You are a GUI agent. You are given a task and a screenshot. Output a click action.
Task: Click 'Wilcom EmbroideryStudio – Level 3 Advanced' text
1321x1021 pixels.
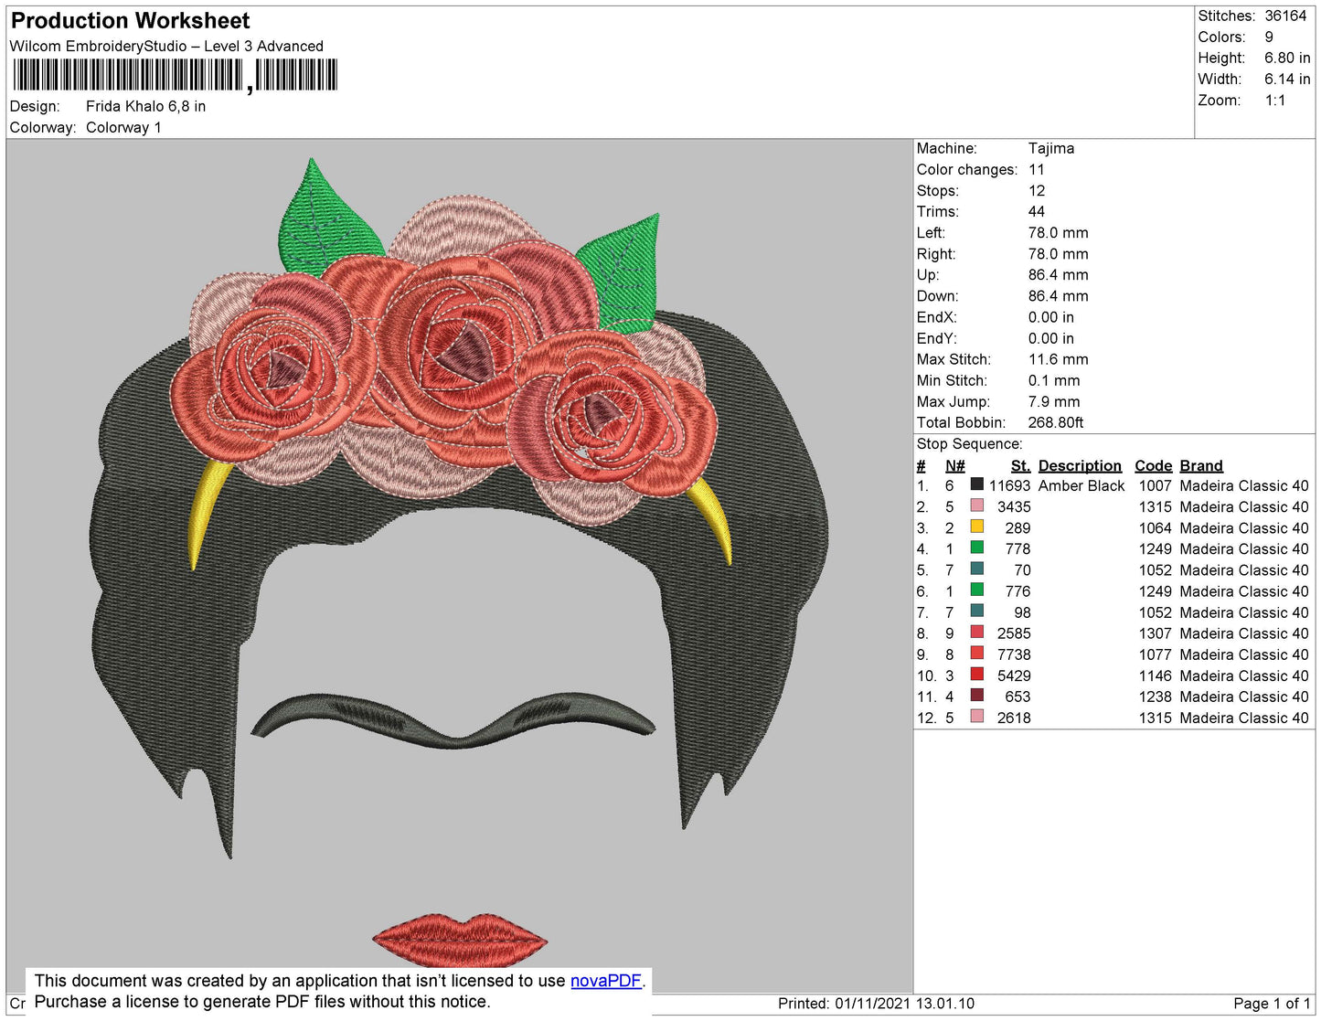(166, 46)
